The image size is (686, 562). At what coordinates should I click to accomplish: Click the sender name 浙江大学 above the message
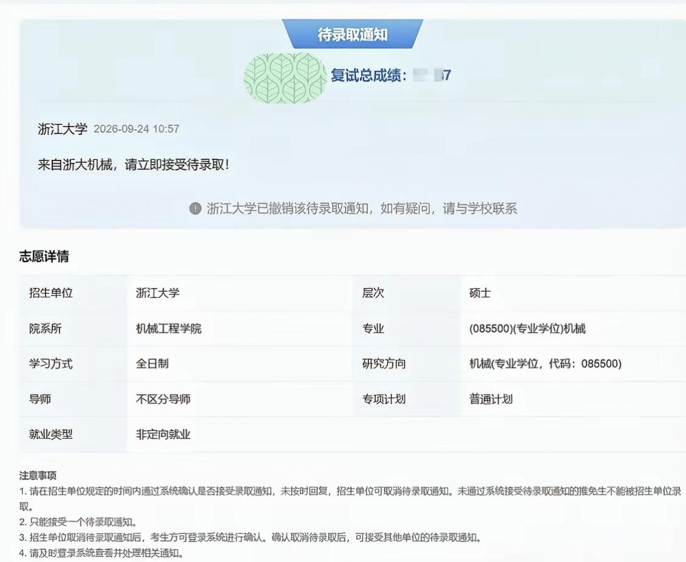(63, 129)
